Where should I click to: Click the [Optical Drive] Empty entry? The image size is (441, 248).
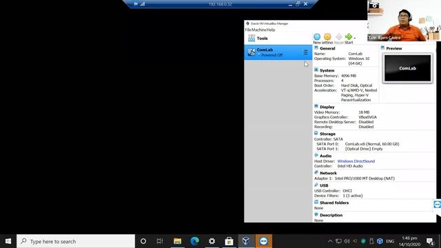pyautogui.click(x=364, y=149)
